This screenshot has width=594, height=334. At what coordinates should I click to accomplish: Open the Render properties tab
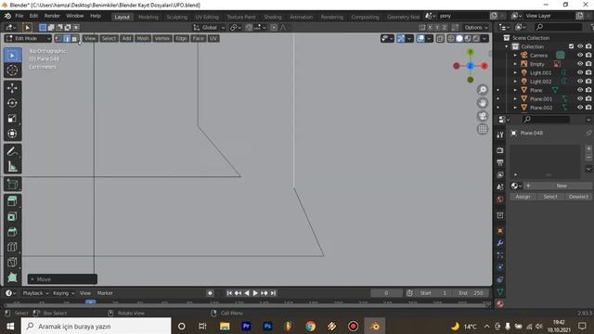[x=500, y=150]
